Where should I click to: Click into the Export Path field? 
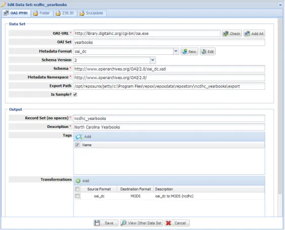[x=169, y=86]
